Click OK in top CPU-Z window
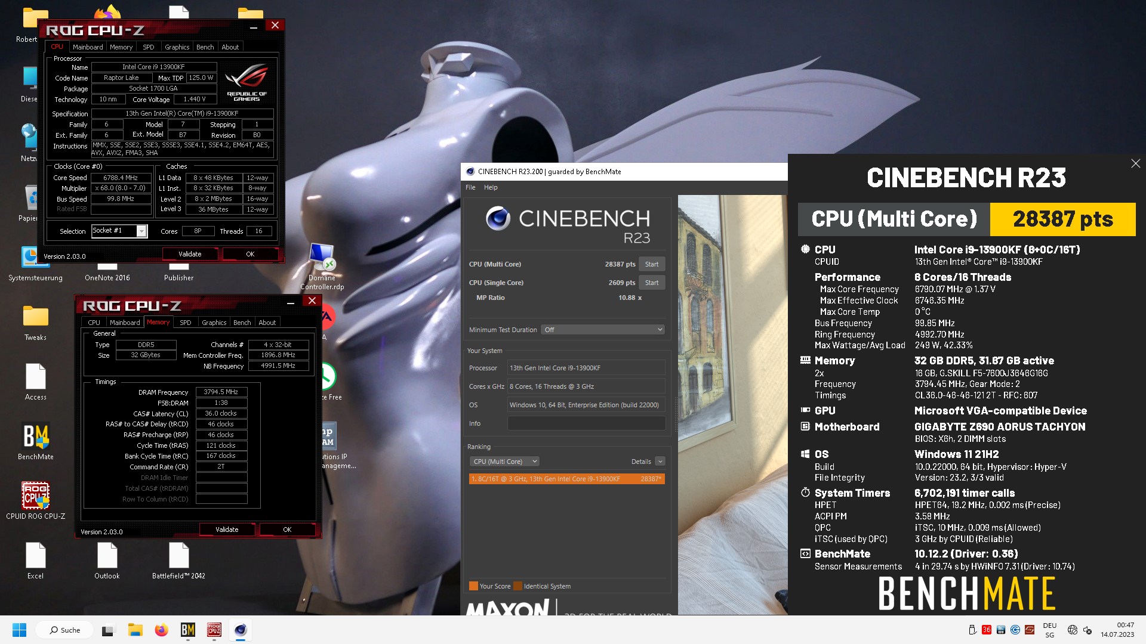Screen dimensions: 1146x644 [x=250, y=254]
